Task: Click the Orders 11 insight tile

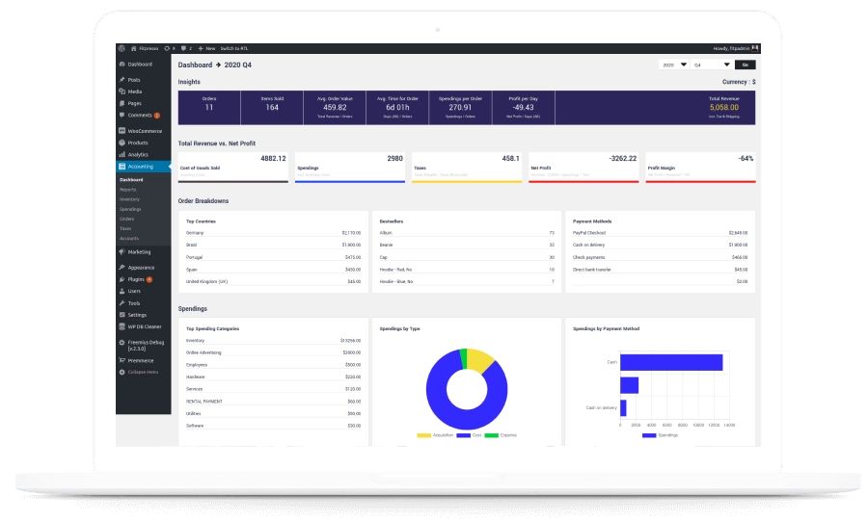Action: pyautogui.click(x=209, y=108)
